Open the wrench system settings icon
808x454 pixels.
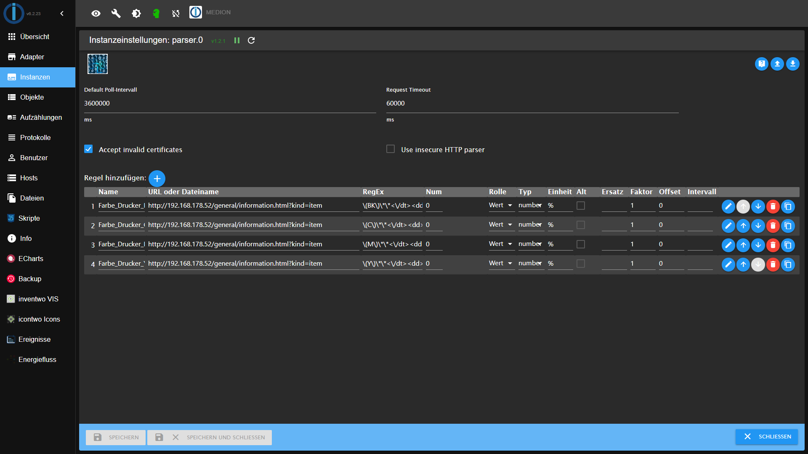pyautogui.click(x=116, y=13)
